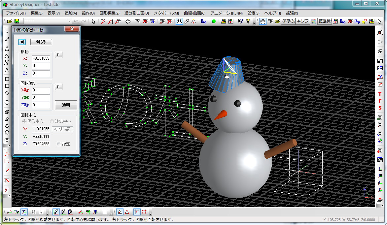Viewport: 387px width, 225px height.
Task: Open the 表示(V) menu
Action: pos(53,13)
